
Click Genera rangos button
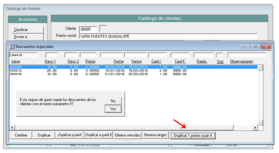[155, 135]
